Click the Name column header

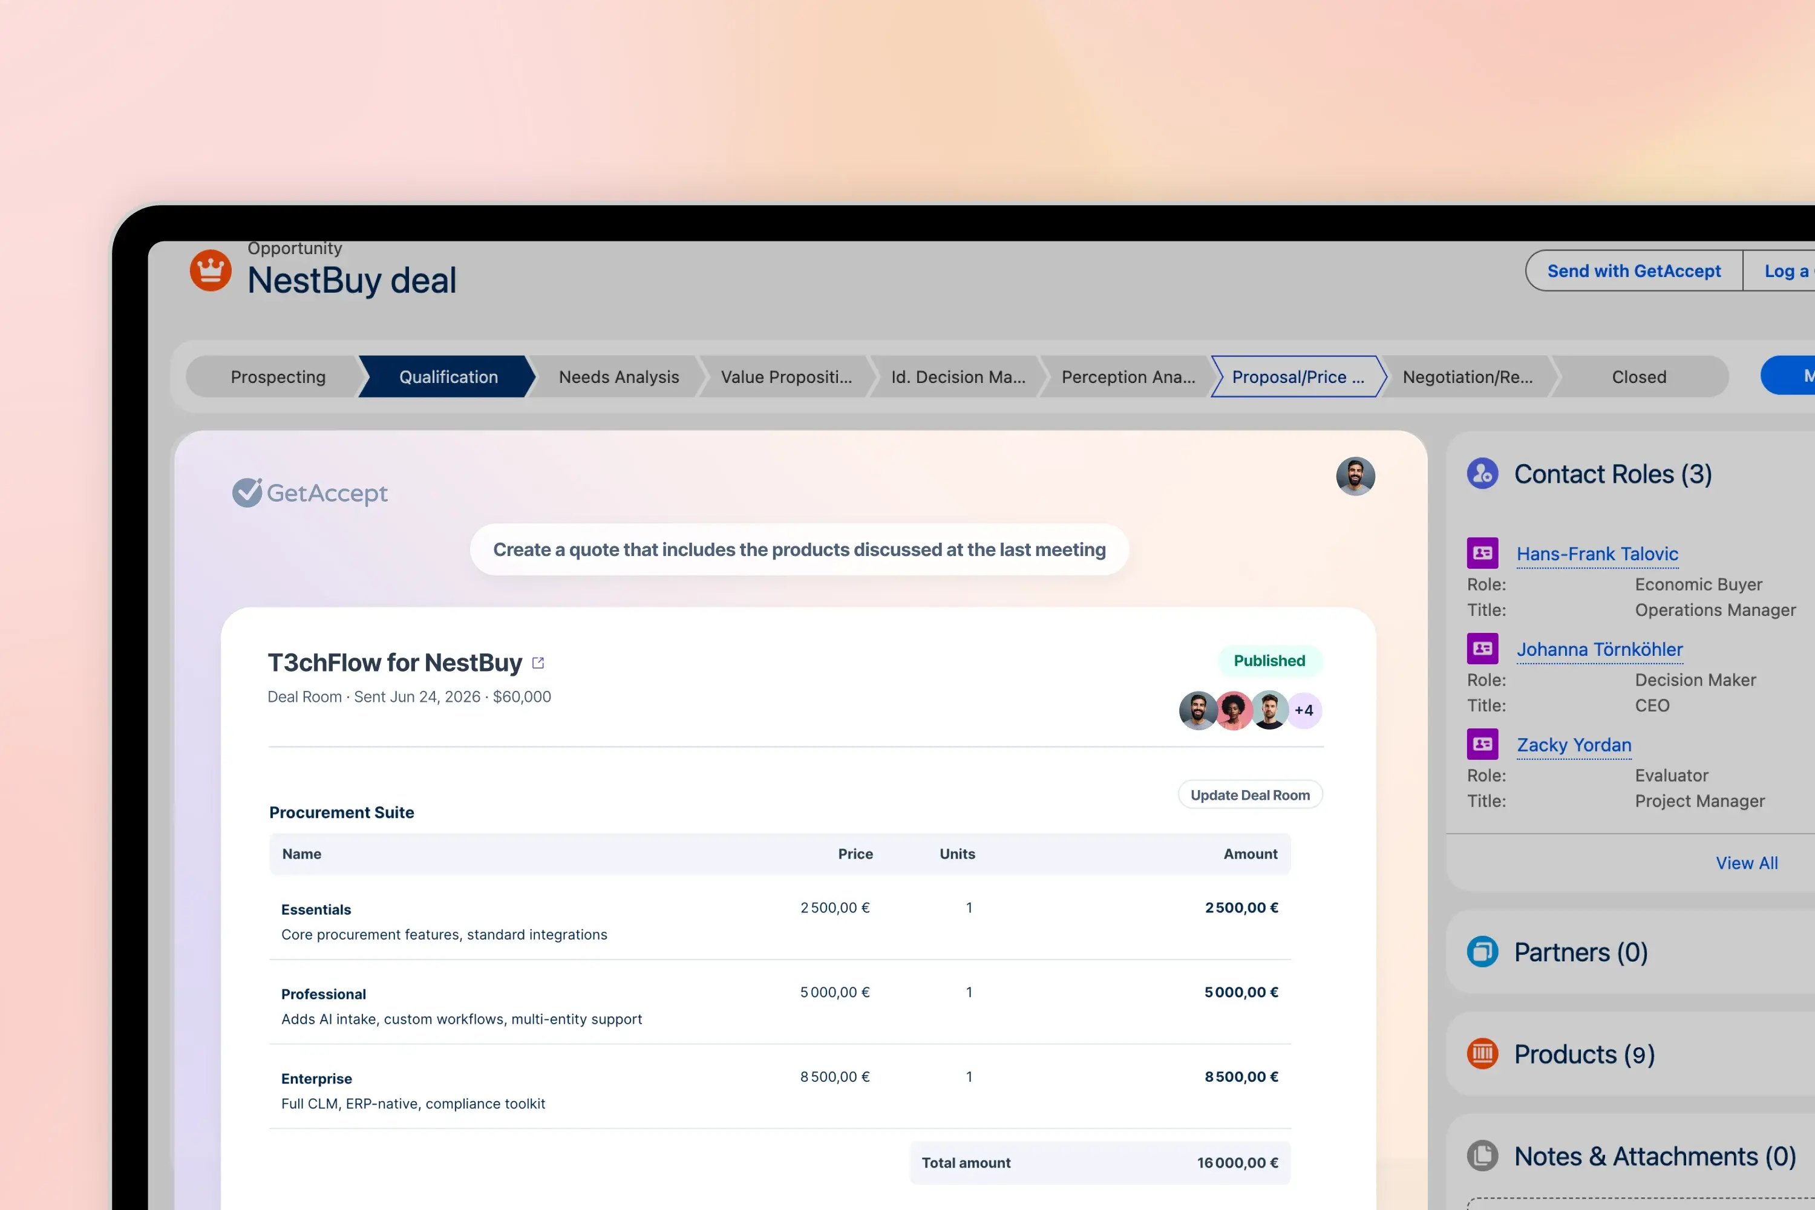302,854
